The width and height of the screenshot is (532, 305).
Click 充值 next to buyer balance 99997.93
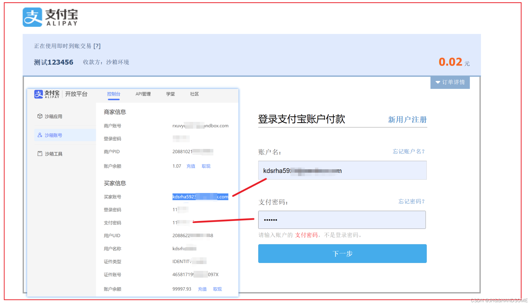point(202,289)
